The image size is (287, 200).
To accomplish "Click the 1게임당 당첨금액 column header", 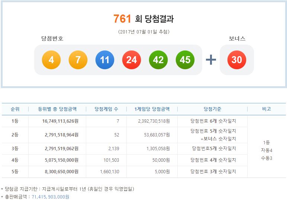I will coord(152,109).
